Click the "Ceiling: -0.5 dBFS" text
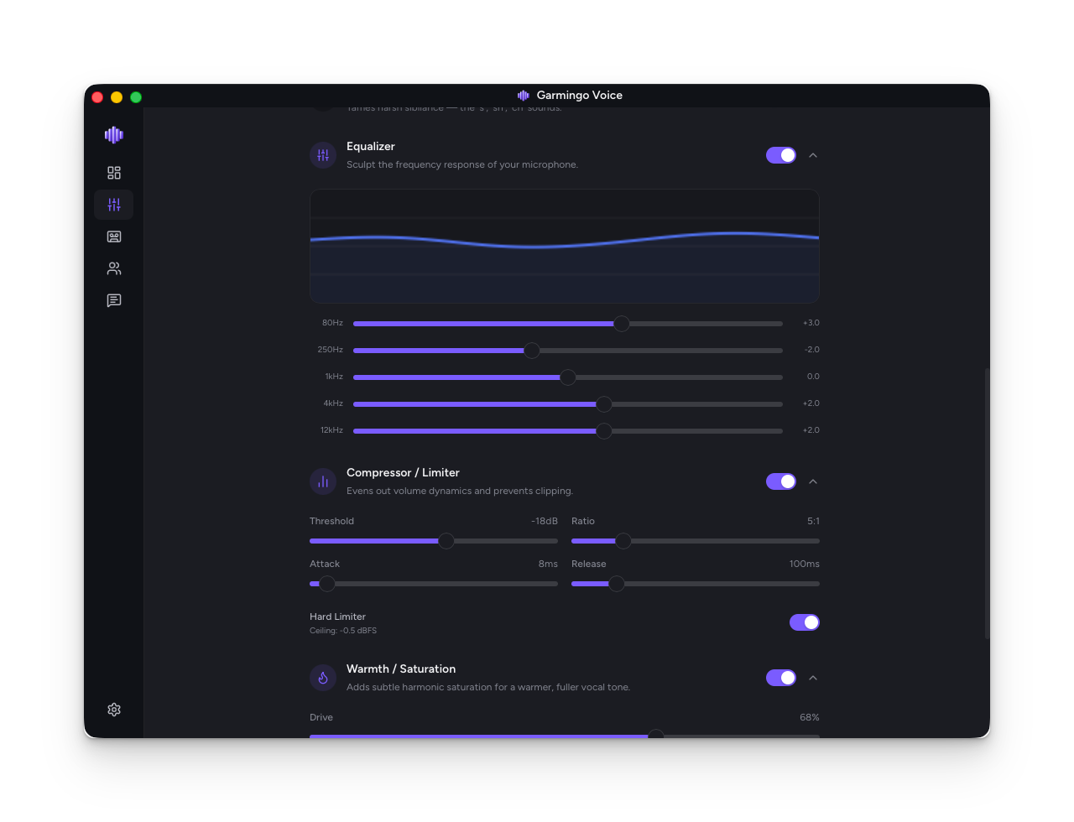The width and height of the screenshot is (1074, 822). (343, 631)
